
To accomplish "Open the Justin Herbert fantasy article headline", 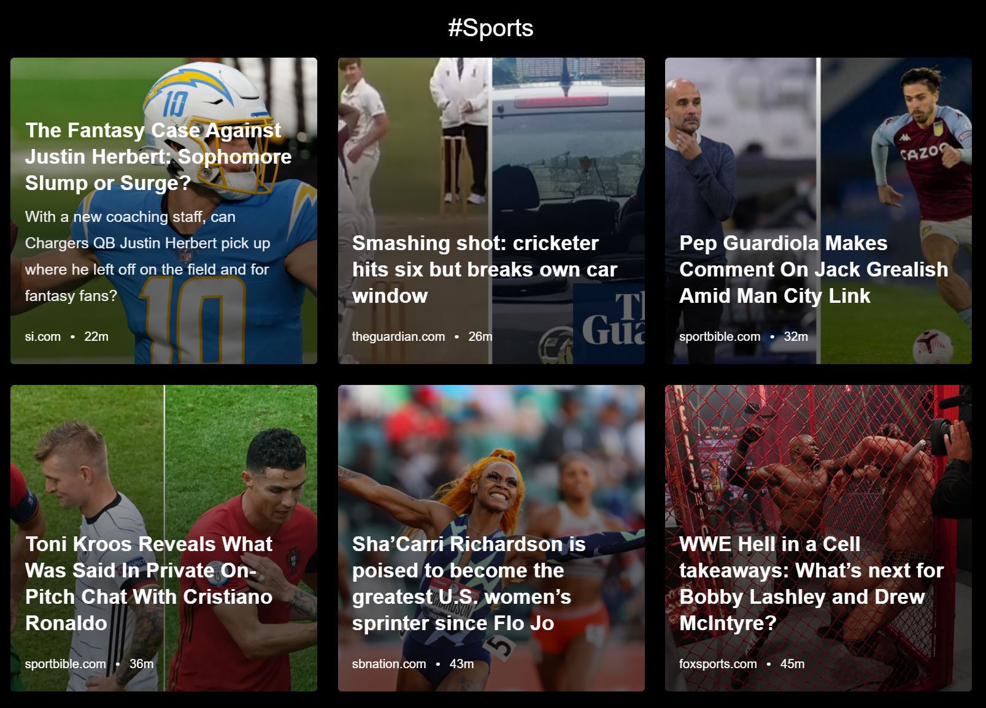I will (x=158, y=156).
